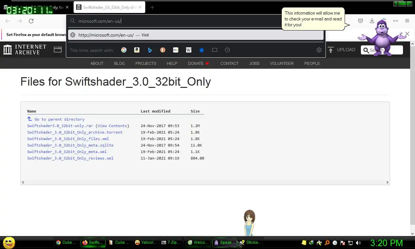
Task: Search with Wikipedia engine icon
Action: point(189,50)
